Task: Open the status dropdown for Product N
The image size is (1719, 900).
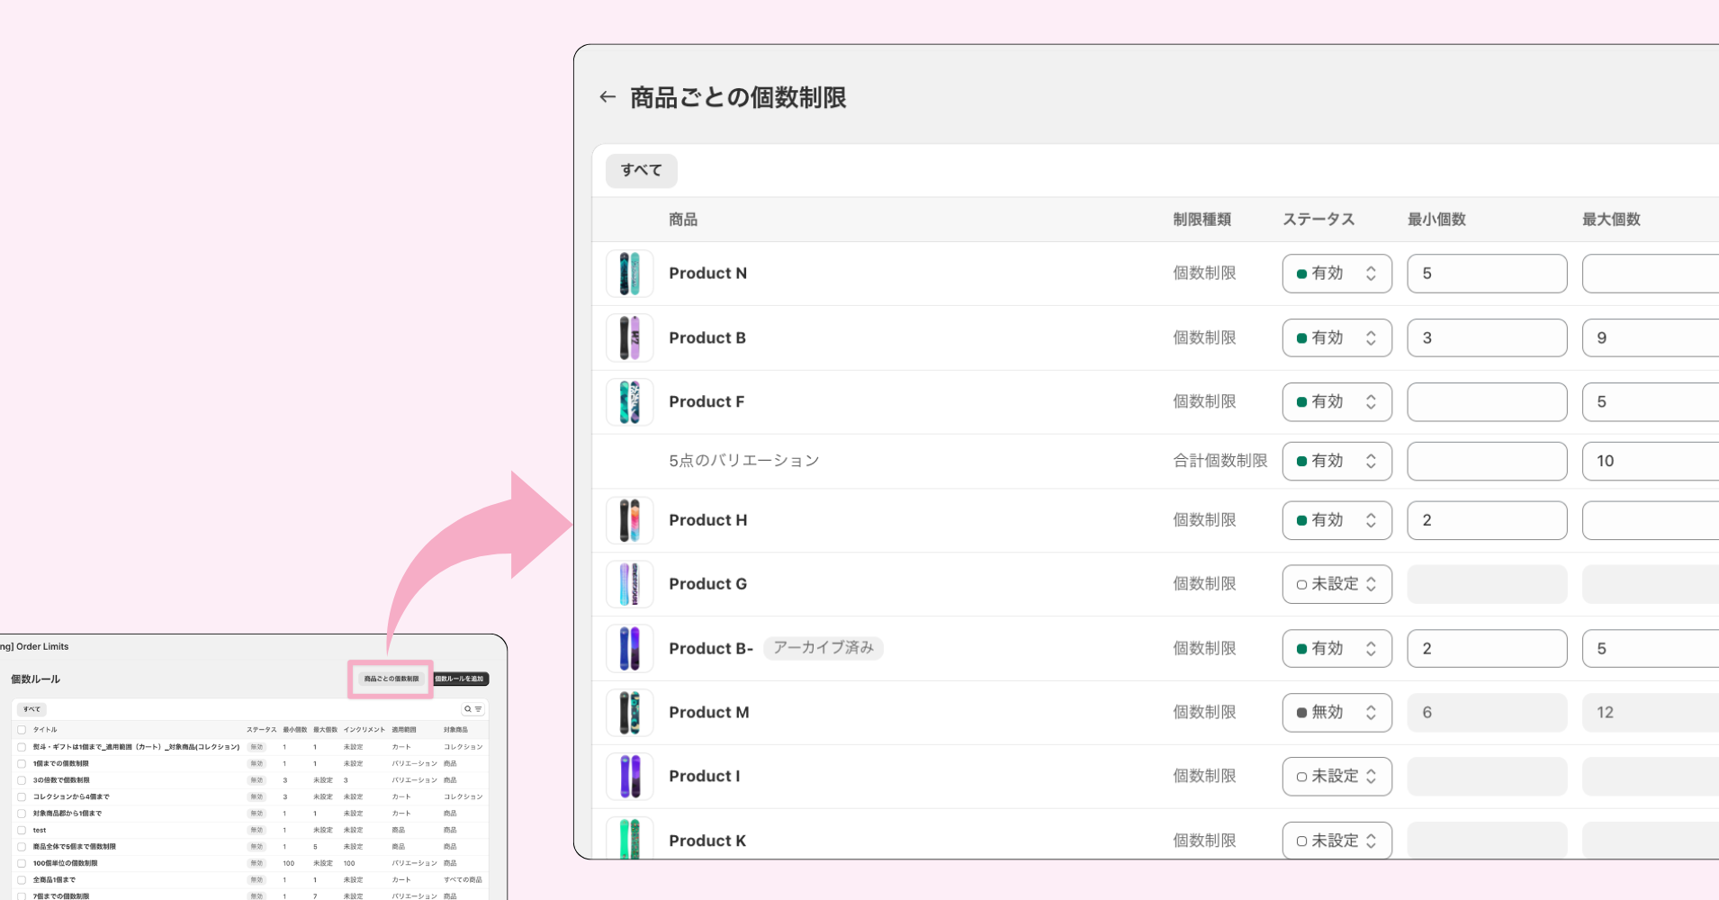Action: (1336, 274)
